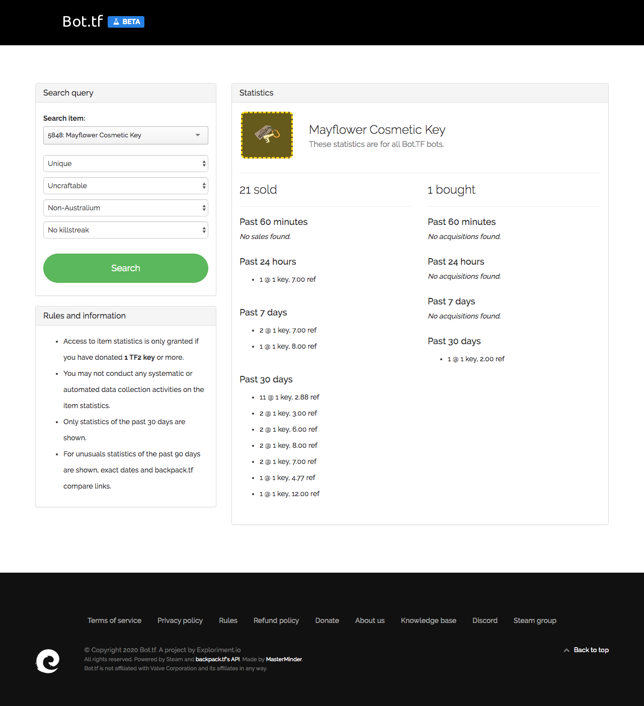This screenshot has height=706, width=644.
Task: Click the Back to top link
Action: tap(591, 650)
